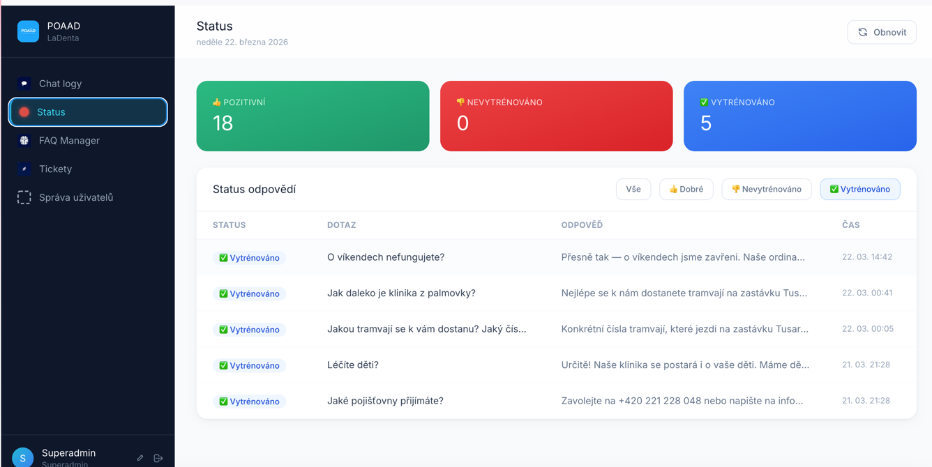
Task: Open Chat logy via the speech bubble icon
Action: (24, 83)
